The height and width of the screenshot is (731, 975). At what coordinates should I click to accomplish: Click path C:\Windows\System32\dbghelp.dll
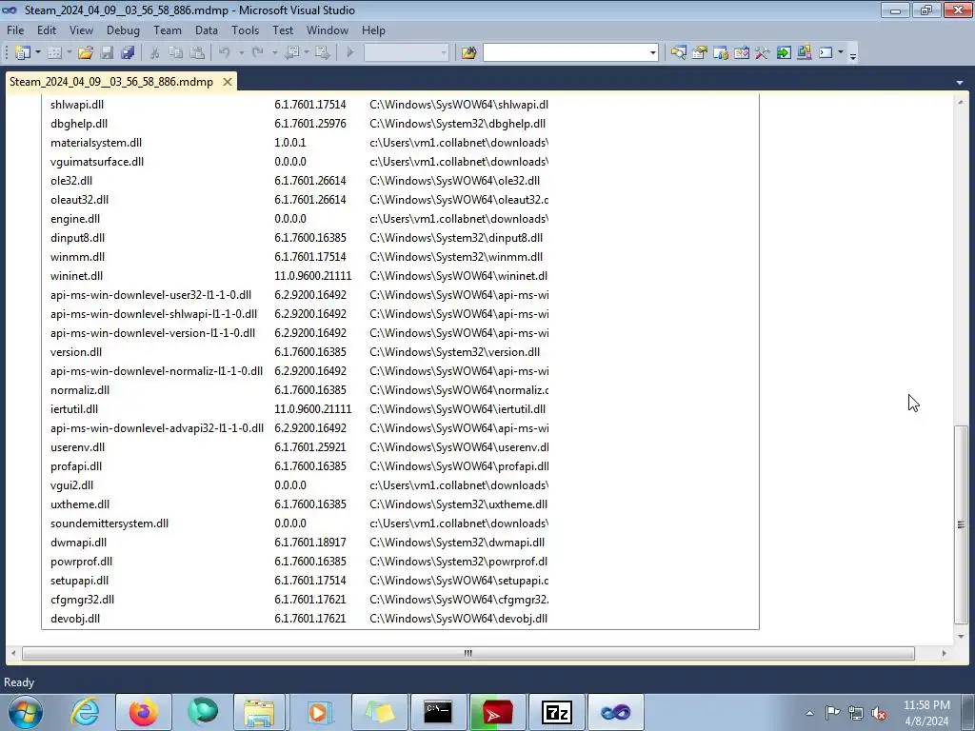457,124
